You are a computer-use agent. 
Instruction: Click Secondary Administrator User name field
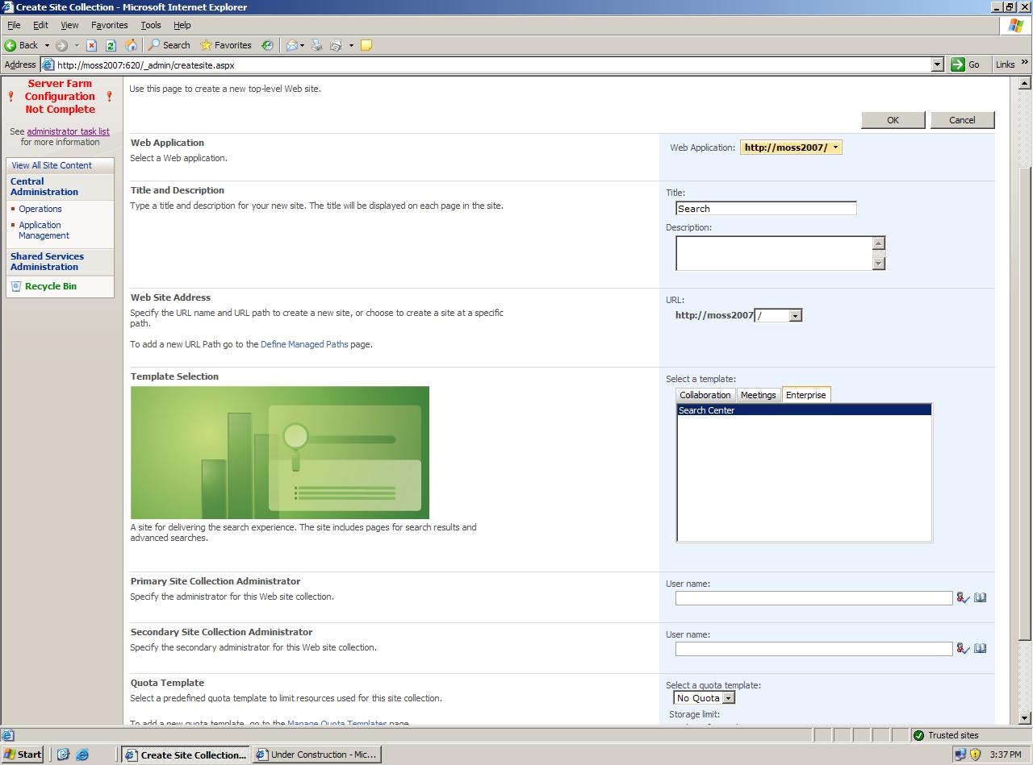[x=813, y=649]
